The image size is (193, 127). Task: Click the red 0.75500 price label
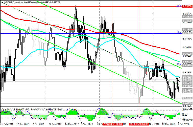click(187, 6)
